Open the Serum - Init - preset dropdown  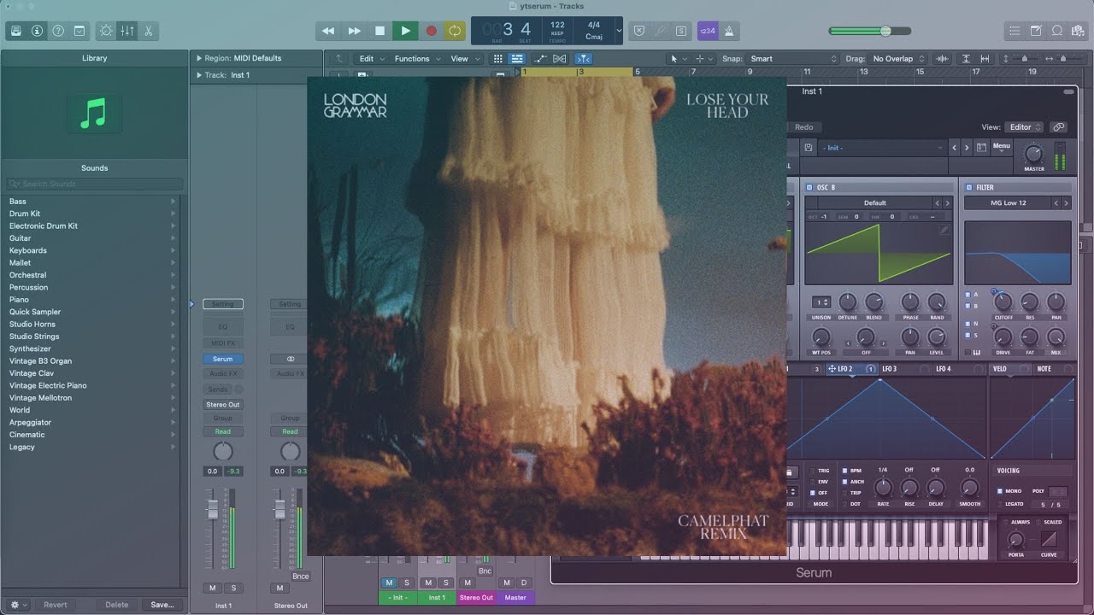click(881, 148)
